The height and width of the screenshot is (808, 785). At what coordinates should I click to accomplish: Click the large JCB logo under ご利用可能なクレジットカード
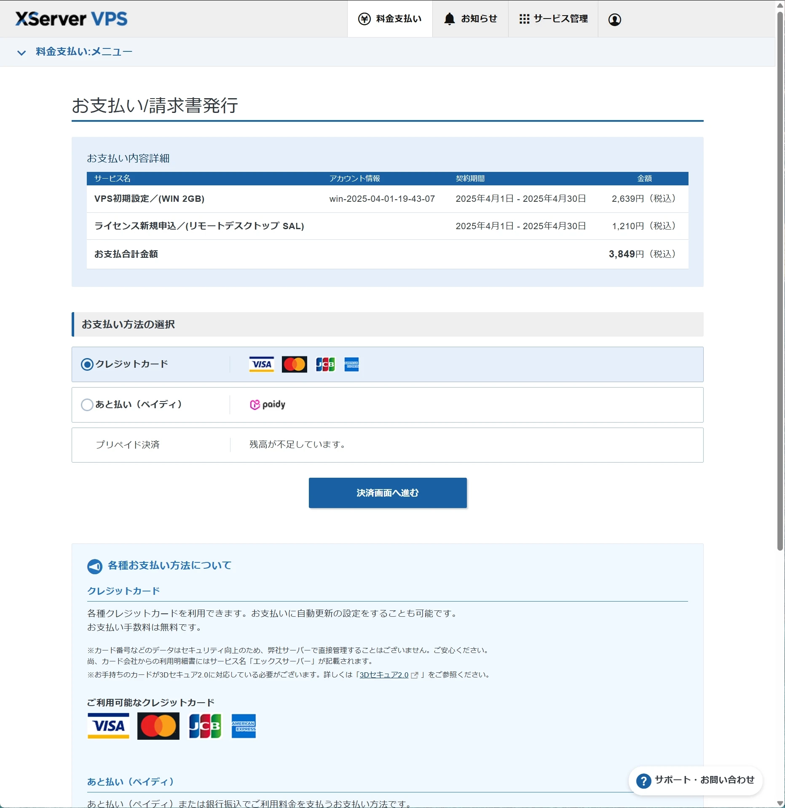tap(205, 726)
